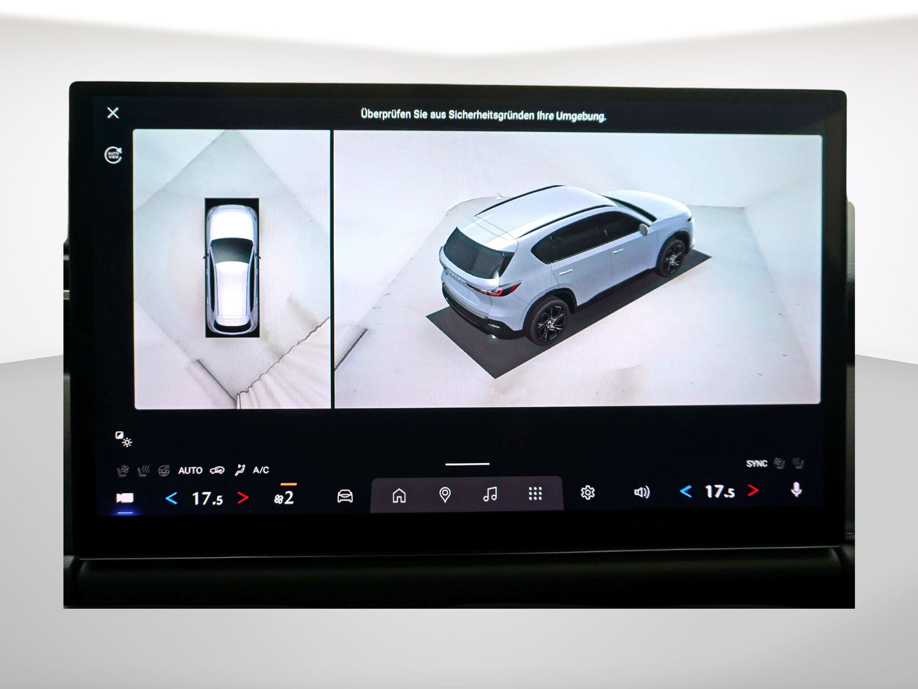
Task: Go to the Home tab
Action: click(x=399, y=494)
